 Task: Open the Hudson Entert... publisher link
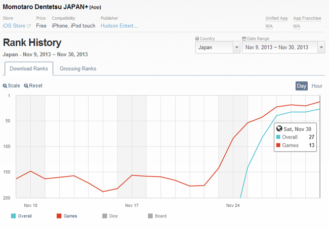pos(119,26)
